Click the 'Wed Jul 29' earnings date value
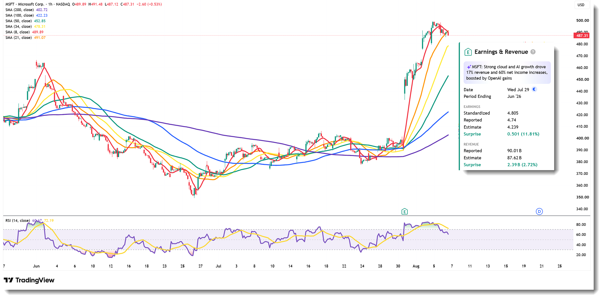The width and height of the screenshot is (603, 299). [518, 90]
